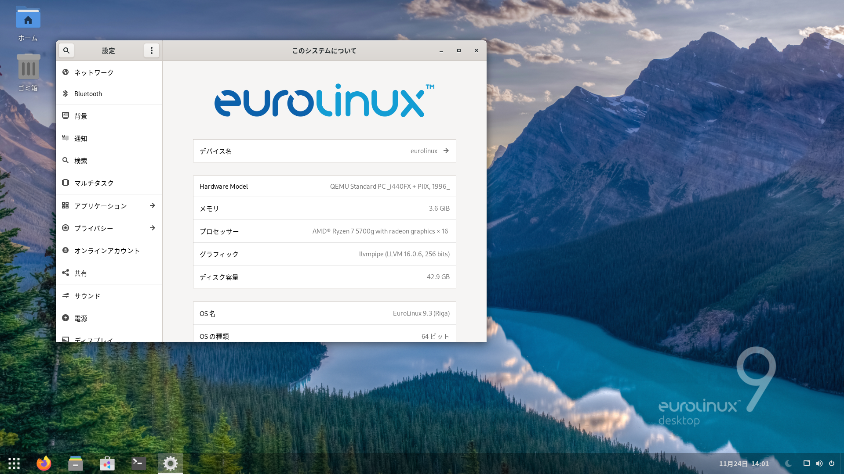Toggle night light moon icon in tray

(788, 463)
